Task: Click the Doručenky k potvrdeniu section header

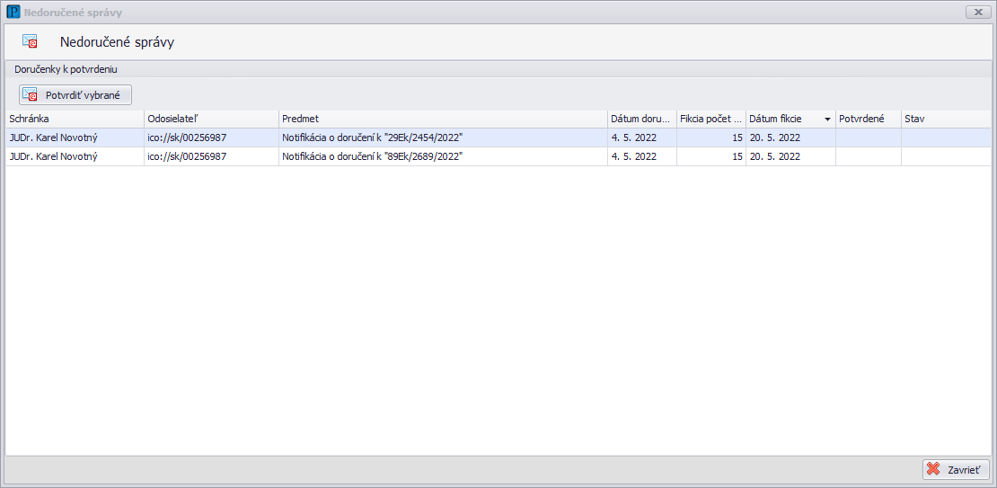Action: click(66, 68)
